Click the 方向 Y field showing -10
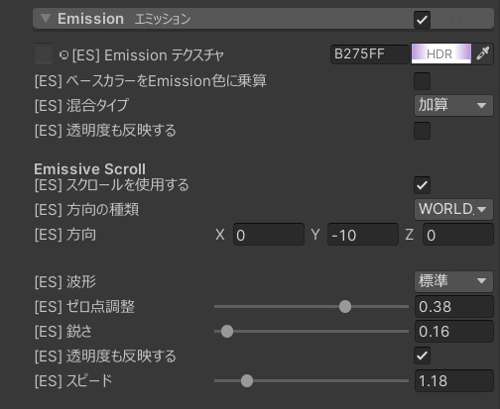The width and height of the screenshot is (500, 409). [363, 235]
